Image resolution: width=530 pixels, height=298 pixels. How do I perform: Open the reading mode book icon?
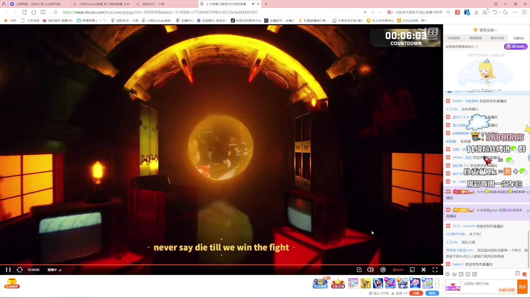pos(43,12)
